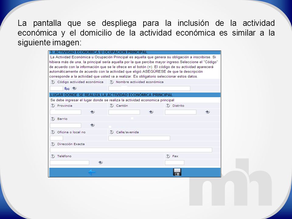The image size is (292, 219).
Task: Open Distrito selector plus icon
Action: tap(207, 112)
